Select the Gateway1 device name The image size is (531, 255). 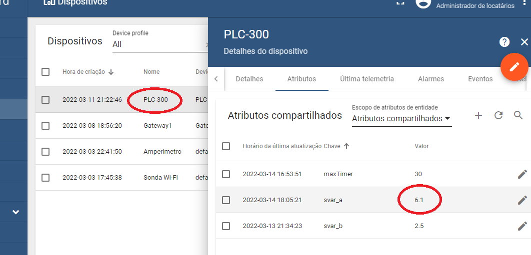(158, 126)
